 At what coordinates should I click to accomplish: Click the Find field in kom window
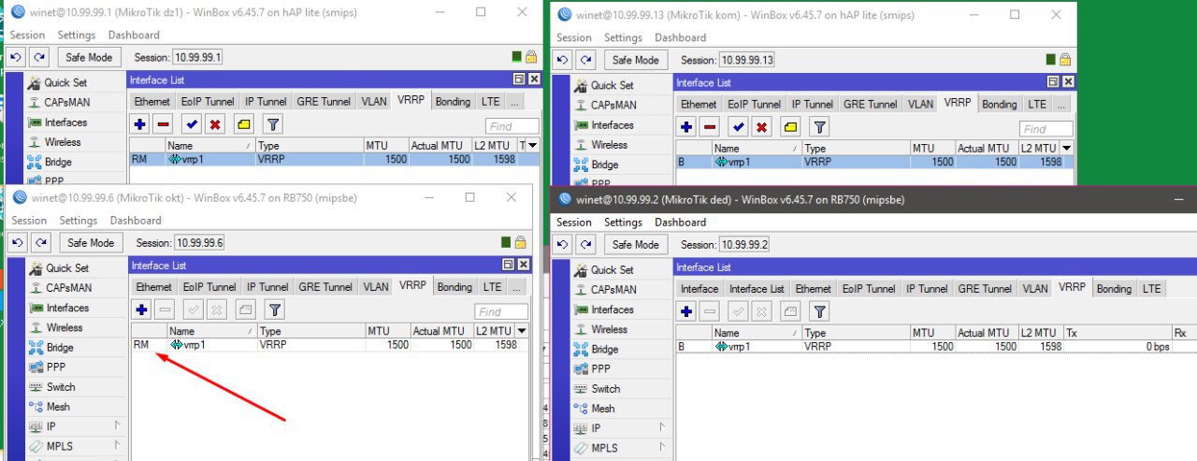(1046, 129)
